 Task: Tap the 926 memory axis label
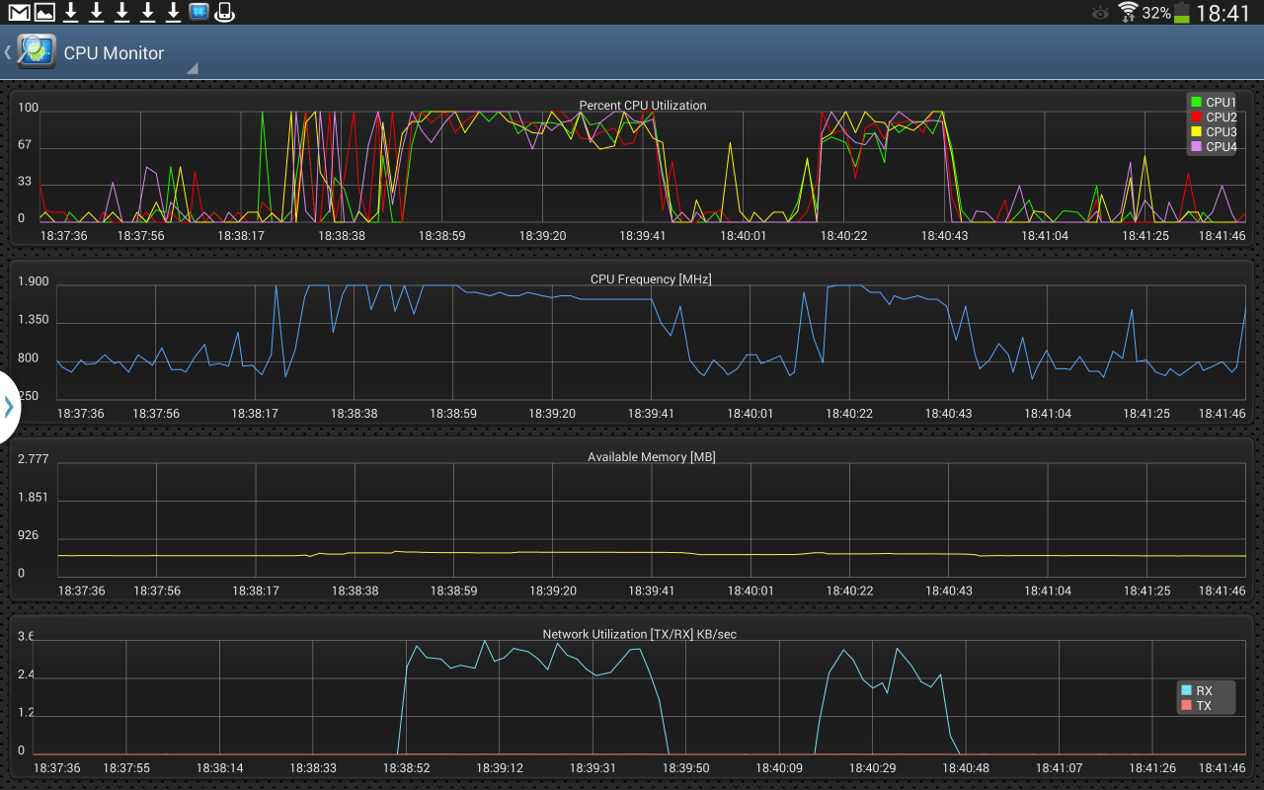click(x=29, y=535)
